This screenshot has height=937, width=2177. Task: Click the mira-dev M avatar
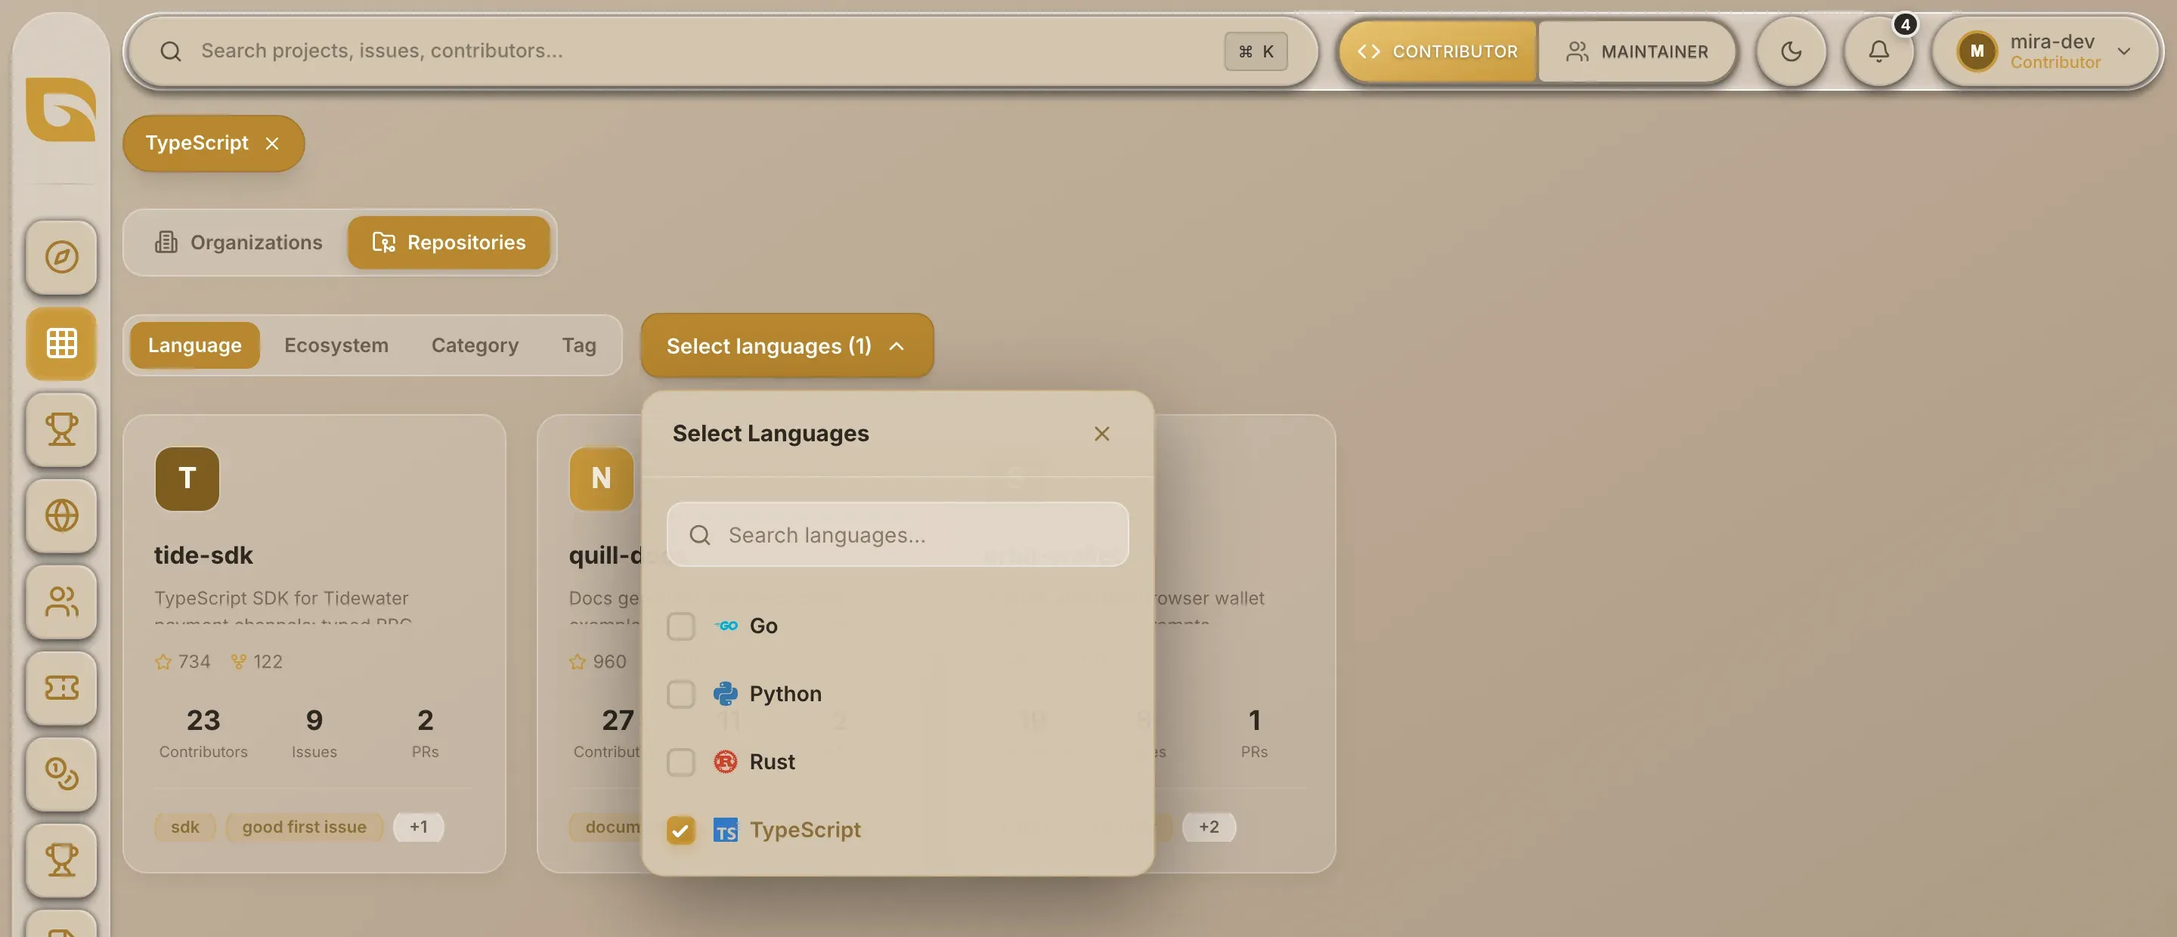pos(1977,51)
